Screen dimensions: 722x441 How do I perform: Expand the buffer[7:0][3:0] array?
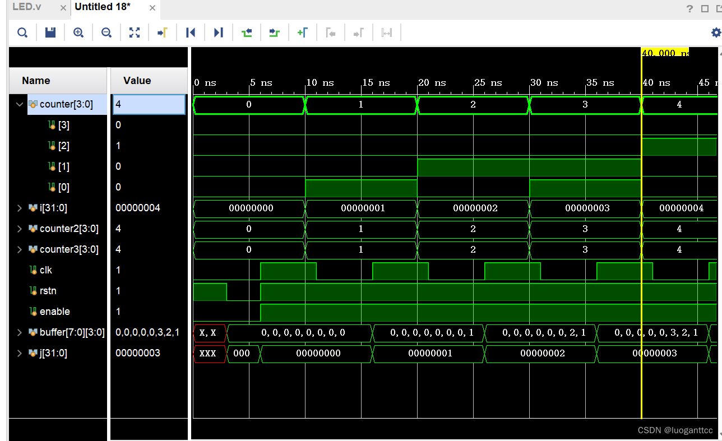(20, 332)
